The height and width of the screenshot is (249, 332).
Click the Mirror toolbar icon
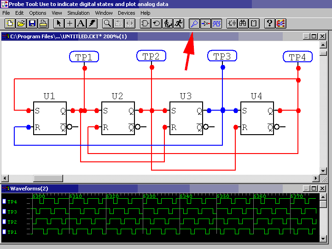tap(129, 24)
